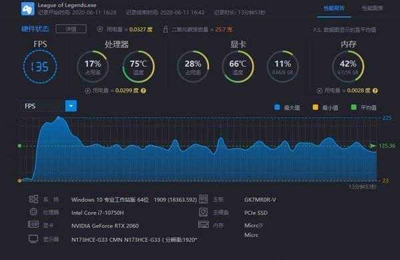Screen dimensions: 400x260
Task: Click the processor 17% usage gauge
Action: (93, 67)
